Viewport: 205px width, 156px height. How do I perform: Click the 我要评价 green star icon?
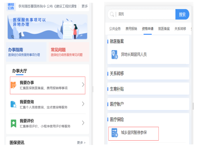pos(14,123)
